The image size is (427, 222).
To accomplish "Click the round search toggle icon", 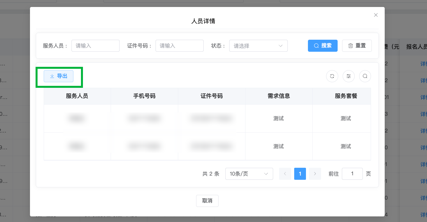I will pyautogui.click(x=365, y=76).
